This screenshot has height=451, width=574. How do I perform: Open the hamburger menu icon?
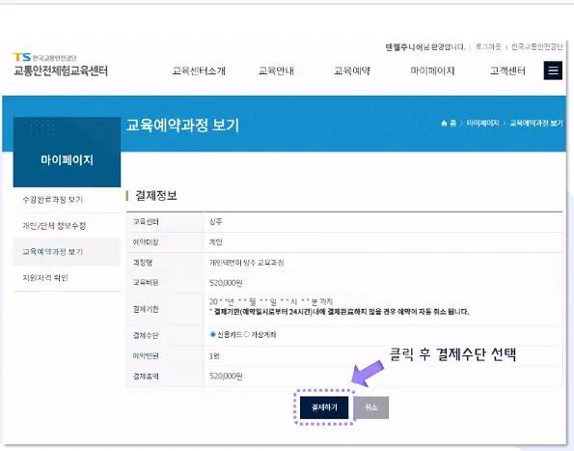tap(553, 70)
